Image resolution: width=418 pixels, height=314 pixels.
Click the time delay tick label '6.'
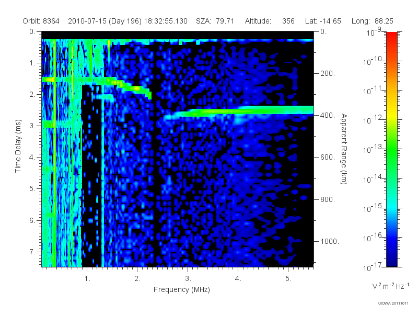point(32,220)
